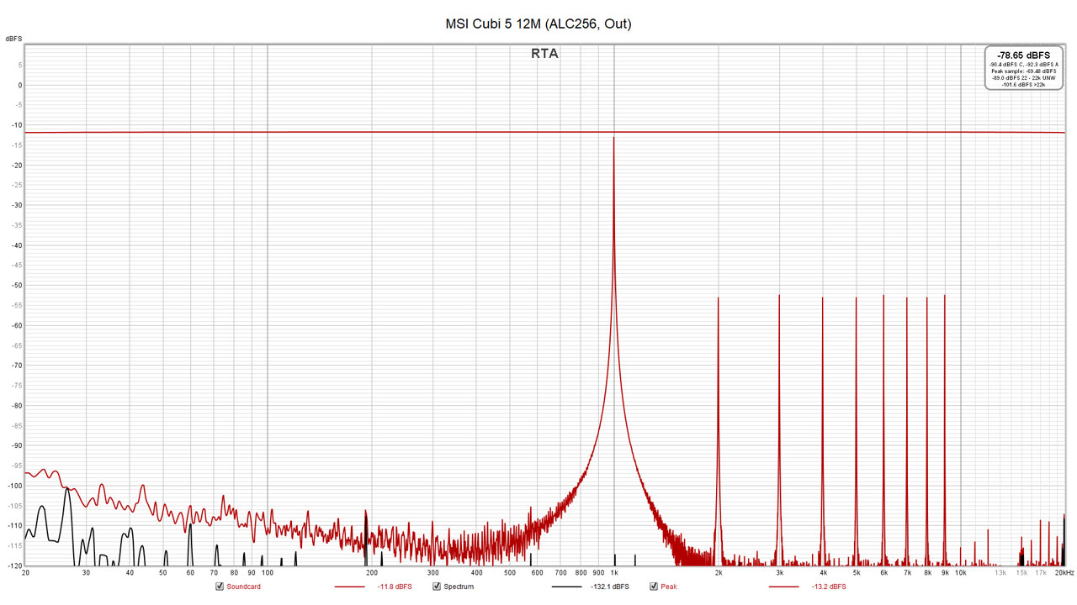This screenshot has width=1077, height=605.
Task: Click the 1k frequency axis label
Action: pos(613,572)
